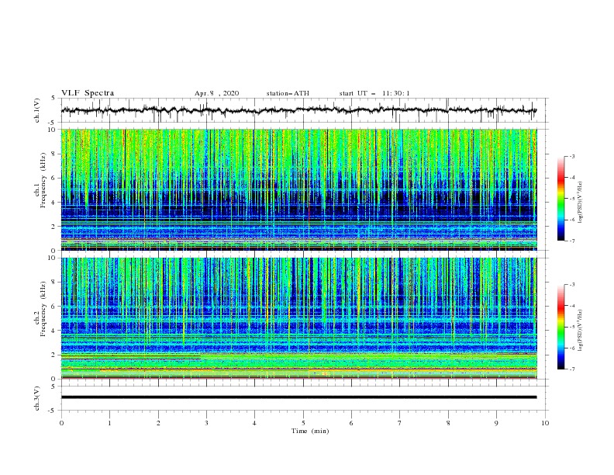This screenshot has width=614, height=475.
Task: Select the ch.2 "Frequency (kHz)" axis label
Action: coord(43,309)
